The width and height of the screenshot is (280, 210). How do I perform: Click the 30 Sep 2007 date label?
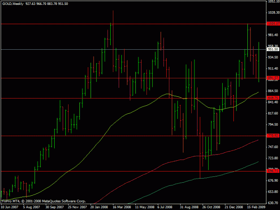click(x=55, y=207)
